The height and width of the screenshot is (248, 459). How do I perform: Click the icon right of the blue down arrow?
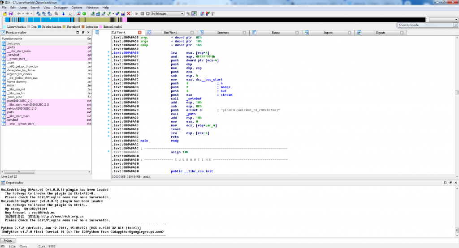click(70, 14)
